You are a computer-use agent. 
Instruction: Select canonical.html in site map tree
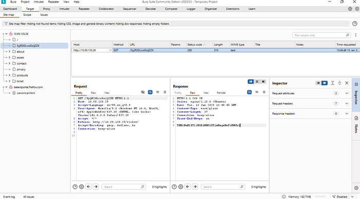[26, 93]
